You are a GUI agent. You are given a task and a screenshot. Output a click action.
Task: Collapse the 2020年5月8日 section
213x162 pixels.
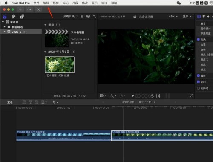coord(45,52)
